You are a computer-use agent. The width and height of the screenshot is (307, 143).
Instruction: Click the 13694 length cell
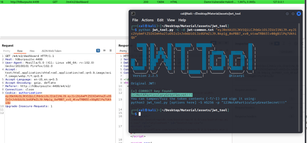[x=160, y=2]
